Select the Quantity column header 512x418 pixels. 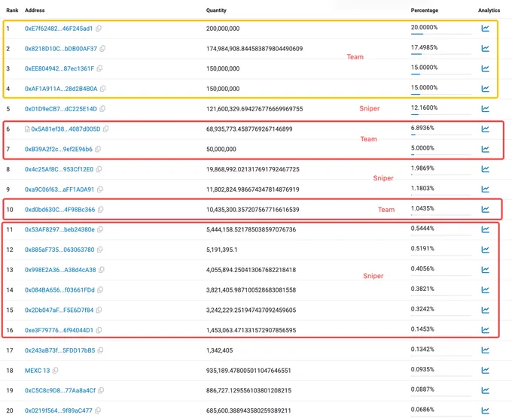point(216,10)
